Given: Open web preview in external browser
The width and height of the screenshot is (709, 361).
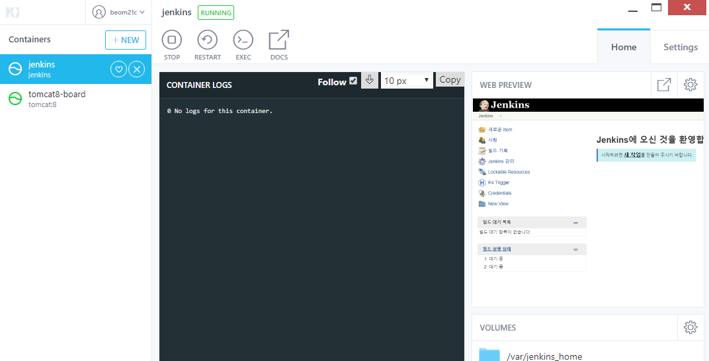Looking at the screenshot, I should point(664,85).
